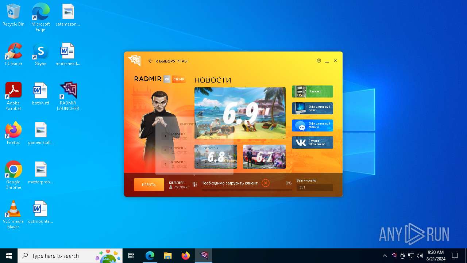Viewport: 467px width, 263px height.
Task: Click the Radmir launcher taskbar button
Action: pos(204,256)
